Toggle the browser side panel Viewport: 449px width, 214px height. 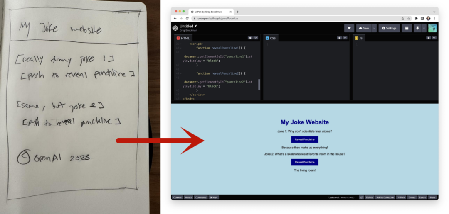pos(422,18)
